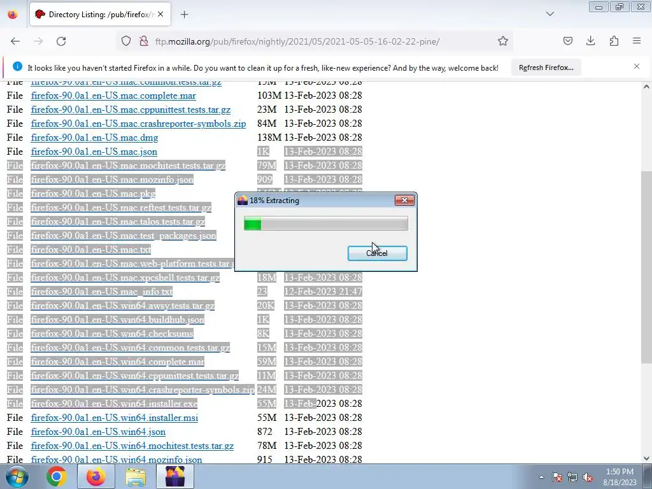This screenshot has height=489, width=652.
Task: Select the Directory Listing tab
Action: [x=100, y=15]
